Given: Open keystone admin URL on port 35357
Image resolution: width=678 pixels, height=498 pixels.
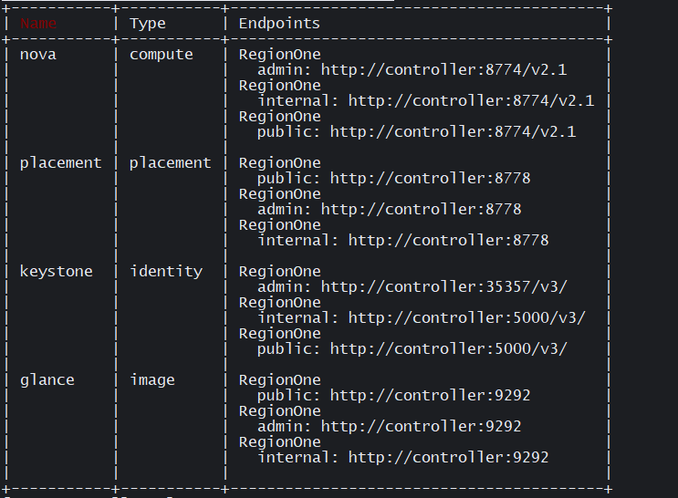Looking at the screenshot, I should (x=443, y=287).
